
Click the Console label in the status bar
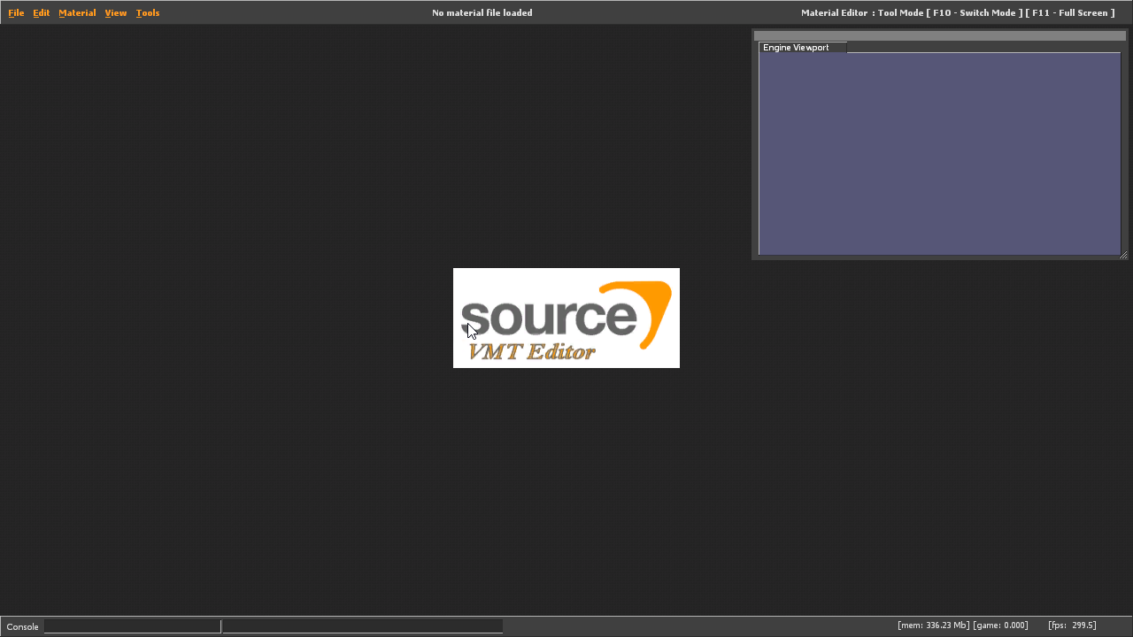point(23,626)
